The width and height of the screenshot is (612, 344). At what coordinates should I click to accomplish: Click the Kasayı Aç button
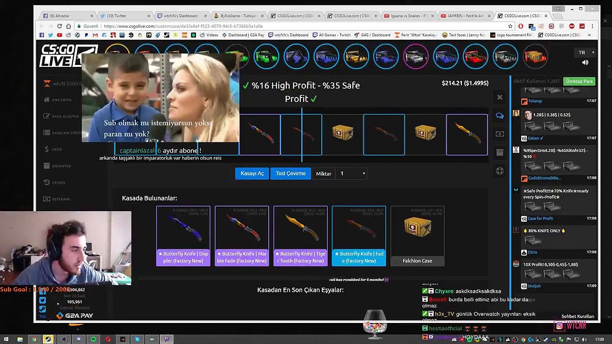pos(252,173)
